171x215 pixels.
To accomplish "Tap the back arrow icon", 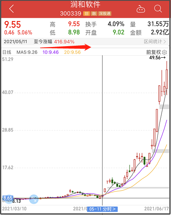I will pyautogui.click(x=11, y=9).
